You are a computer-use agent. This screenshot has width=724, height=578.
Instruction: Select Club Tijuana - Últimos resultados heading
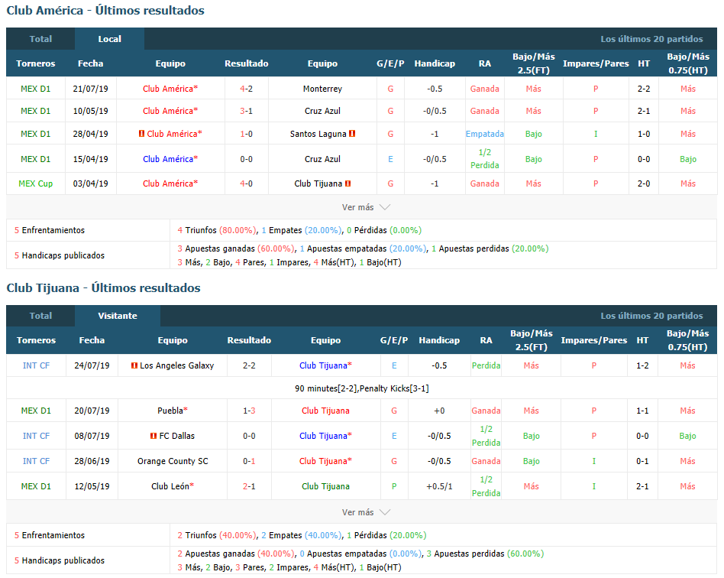click(x=103, y=287)
